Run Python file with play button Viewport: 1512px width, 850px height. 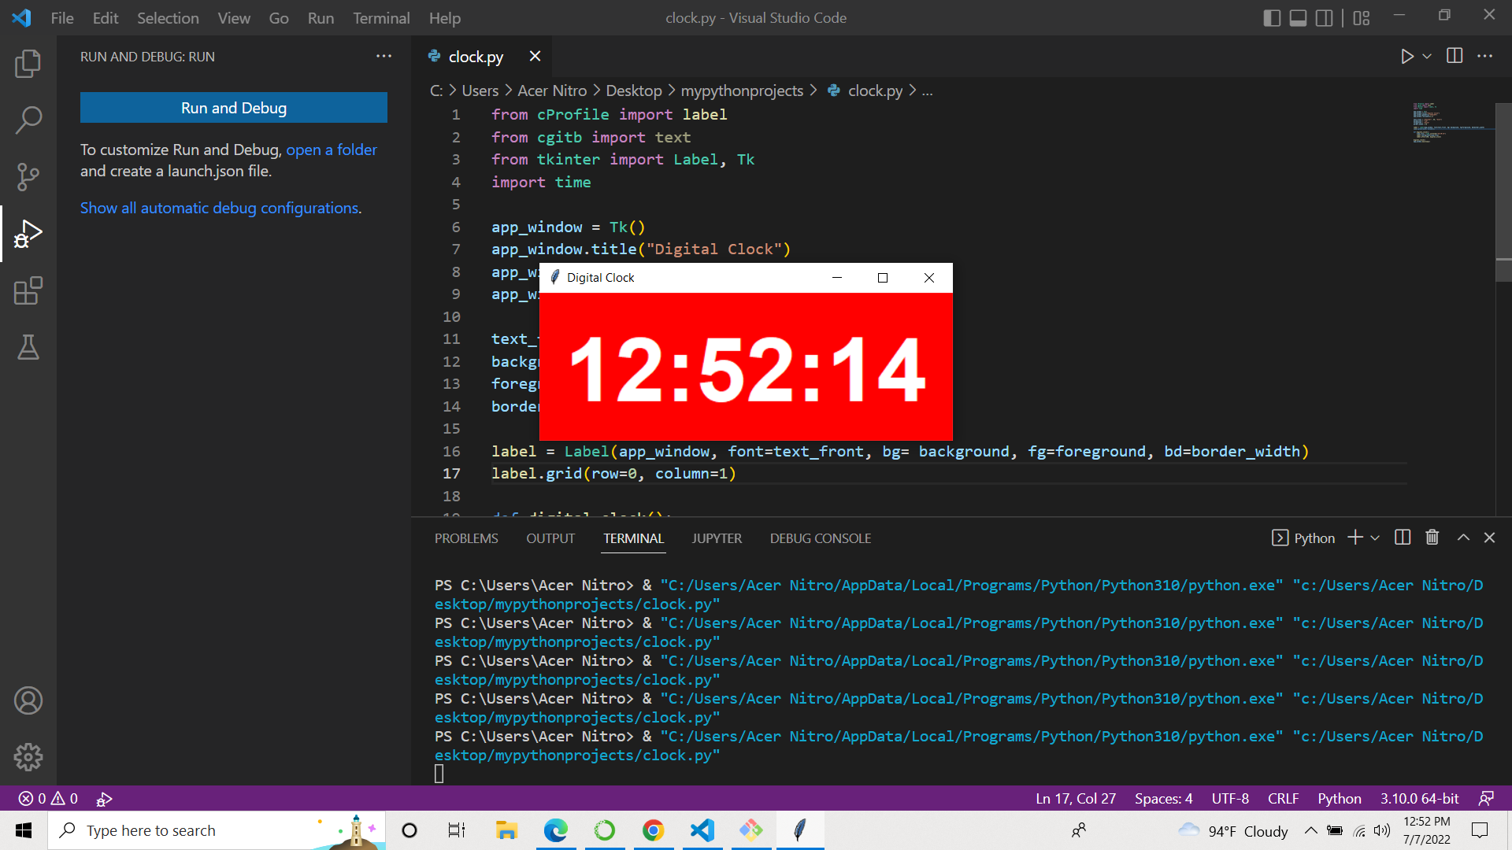tap(1406, 56)
